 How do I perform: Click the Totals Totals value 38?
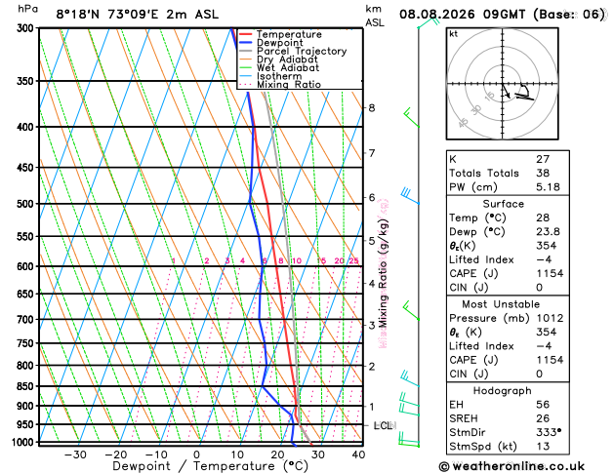[543, 173]
